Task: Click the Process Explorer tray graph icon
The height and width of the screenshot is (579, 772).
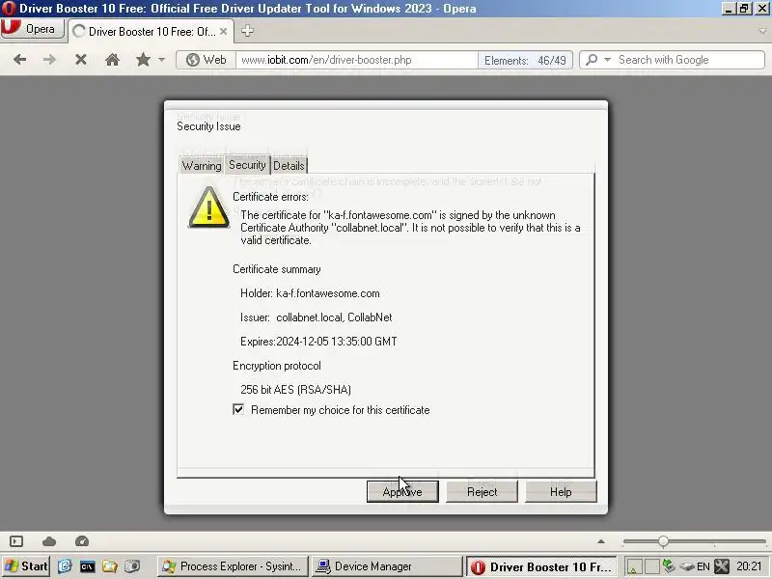Action: [x=634, y=567]
